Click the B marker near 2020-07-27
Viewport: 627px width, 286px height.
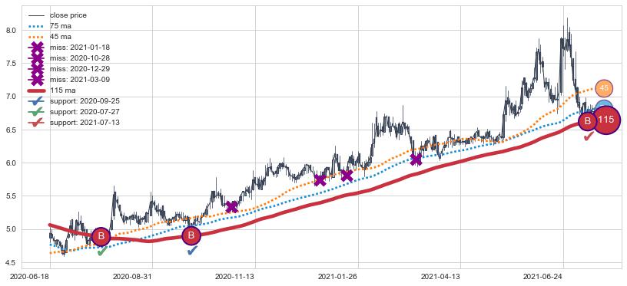(101, 236)
